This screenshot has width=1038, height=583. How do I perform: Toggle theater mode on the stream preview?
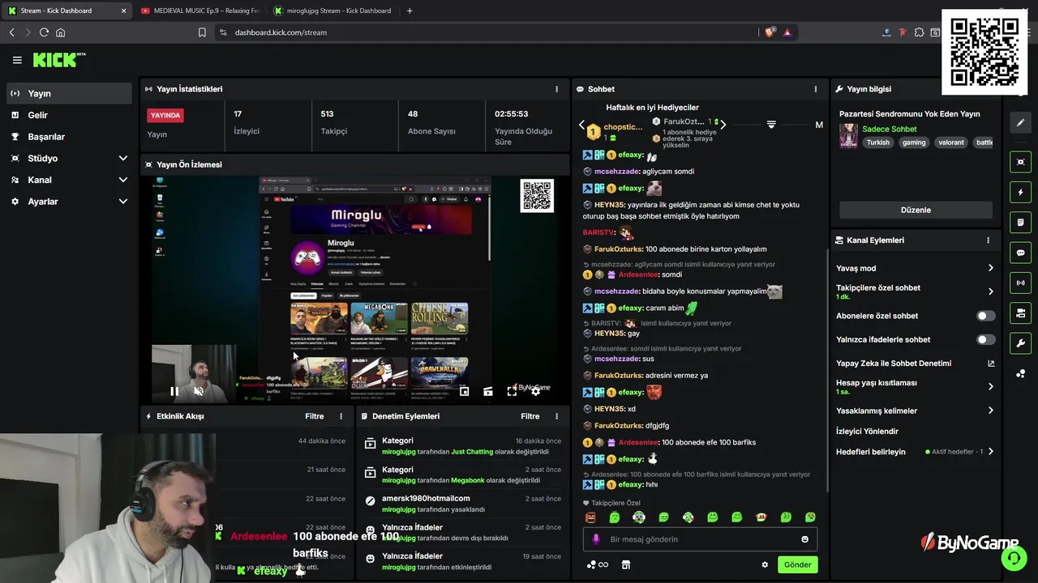click(487, 391)
